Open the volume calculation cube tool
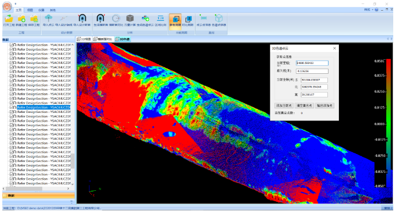The height and width of the screenshot is (215, 399). [130, 20]
